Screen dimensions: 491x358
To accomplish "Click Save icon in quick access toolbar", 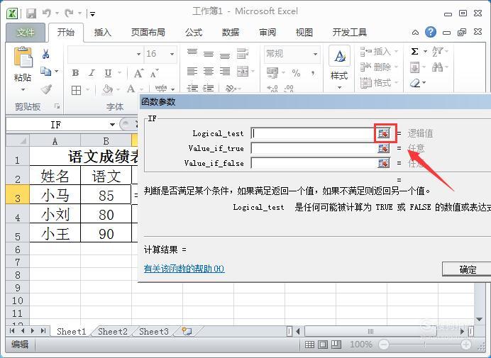I will (31, 13).
